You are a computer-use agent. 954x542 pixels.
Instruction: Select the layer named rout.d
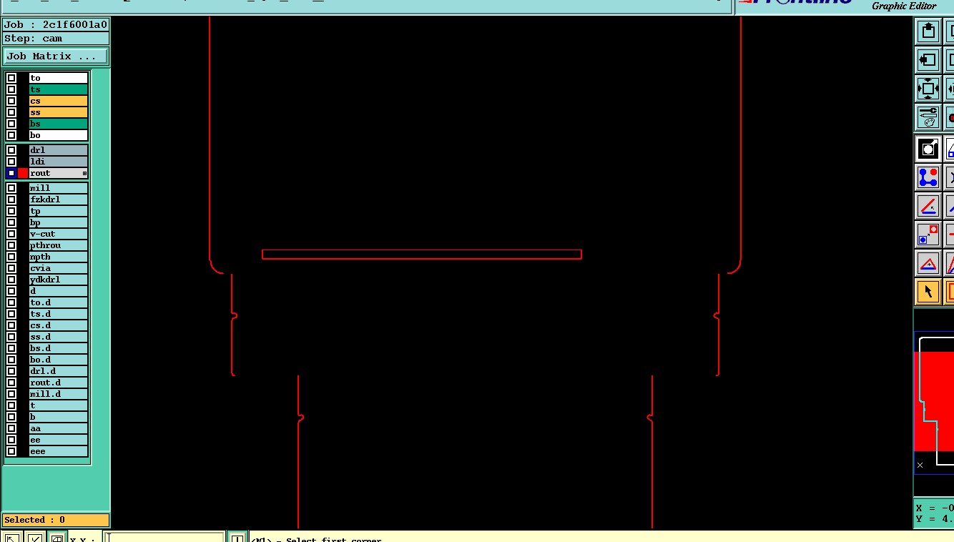[58, 383]
